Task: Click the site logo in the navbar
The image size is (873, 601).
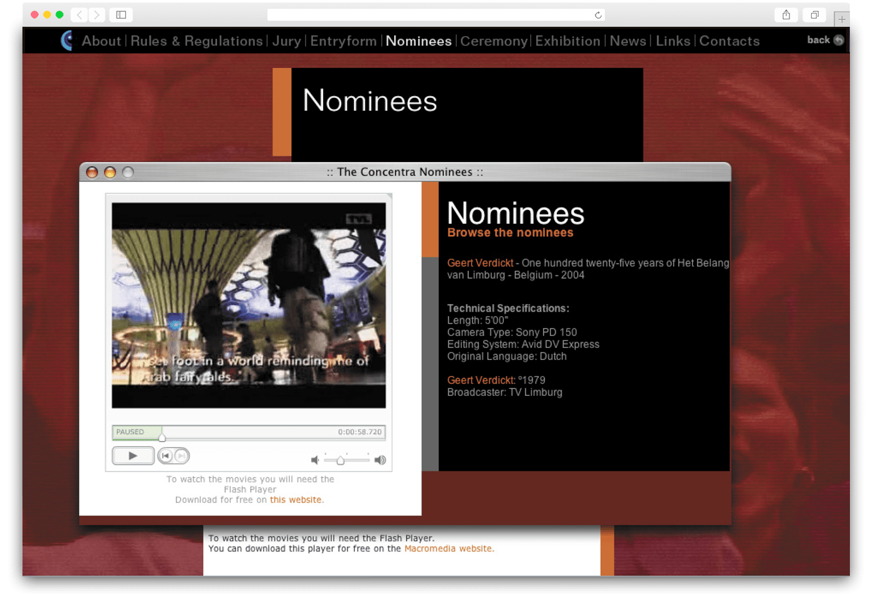Action: pyautogui.click(x=67, y=41)
